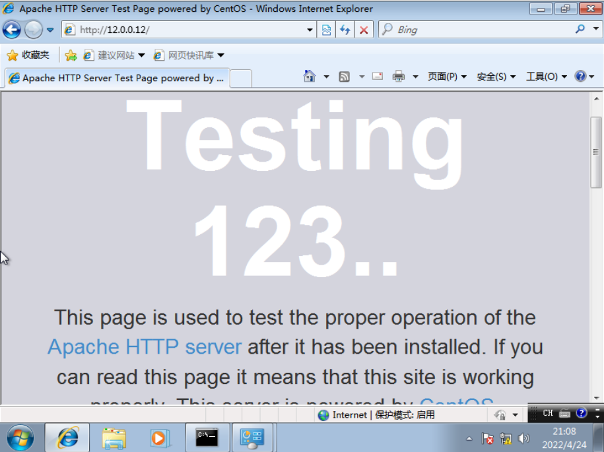Screen dimensions: 604x452
Task: Click the add to favorites bar star icon
Action: click(71, 55)
